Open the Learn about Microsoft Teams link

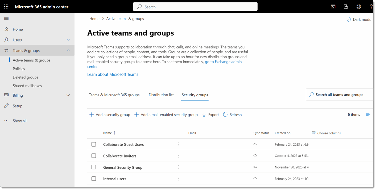[x=113, y=74]
